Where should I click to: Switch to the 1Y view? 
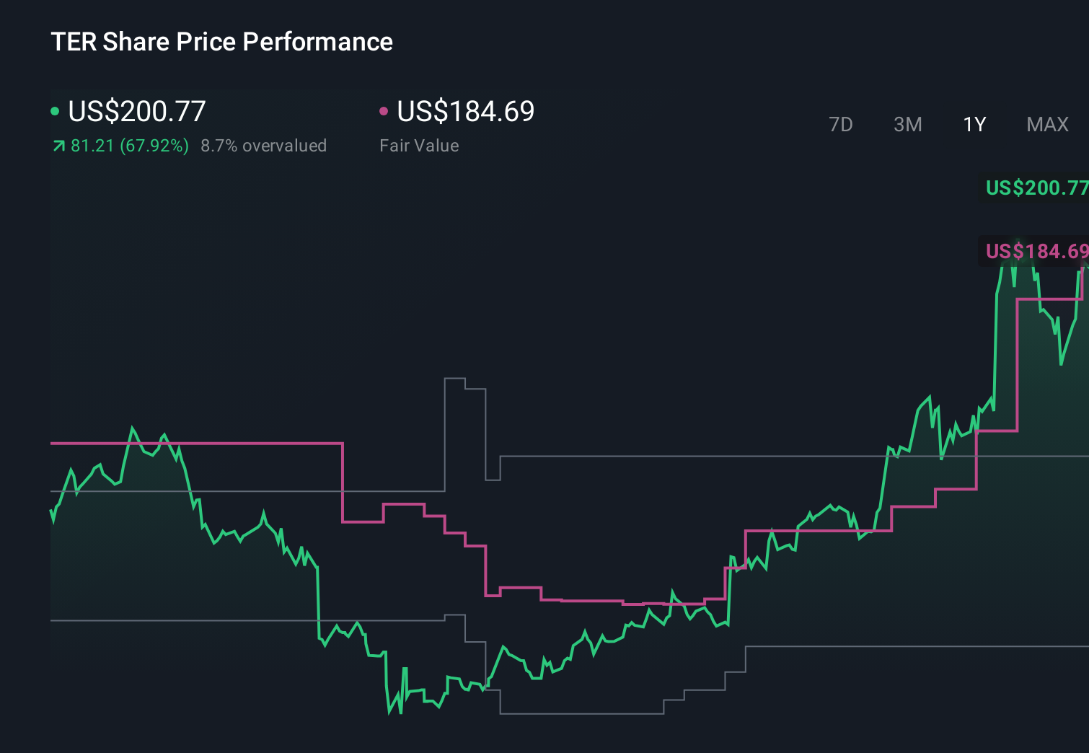coord(974,124)
